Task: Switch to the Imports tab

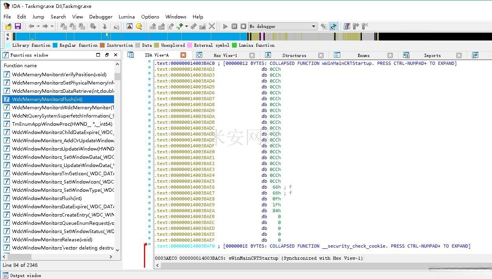Action: click(432, 55)
